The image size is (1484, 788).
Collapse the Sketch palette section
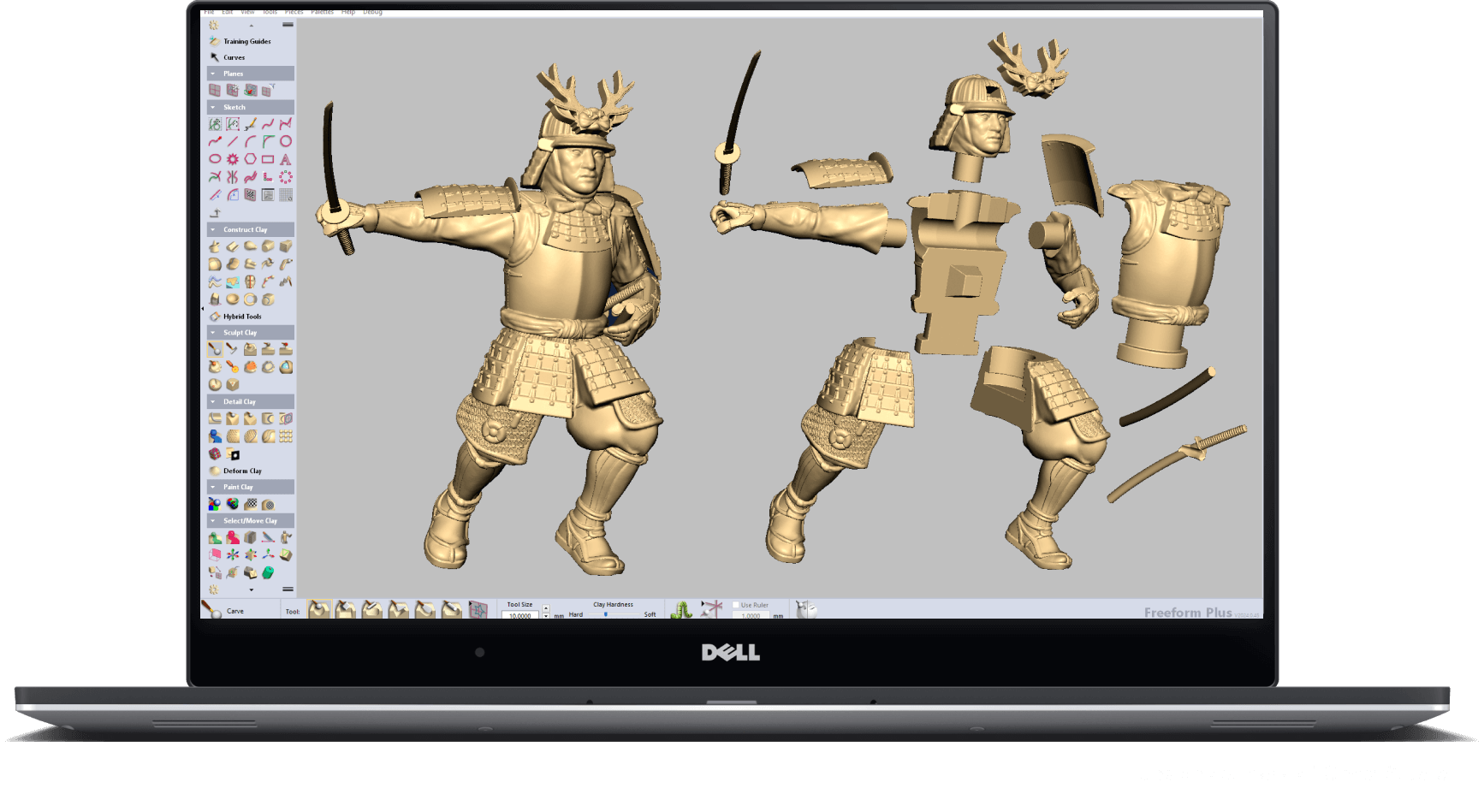213,107
